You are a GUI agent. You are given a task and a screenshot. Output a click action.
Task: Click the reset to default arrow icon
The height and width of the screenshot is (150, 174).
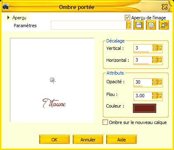(164, 25)
